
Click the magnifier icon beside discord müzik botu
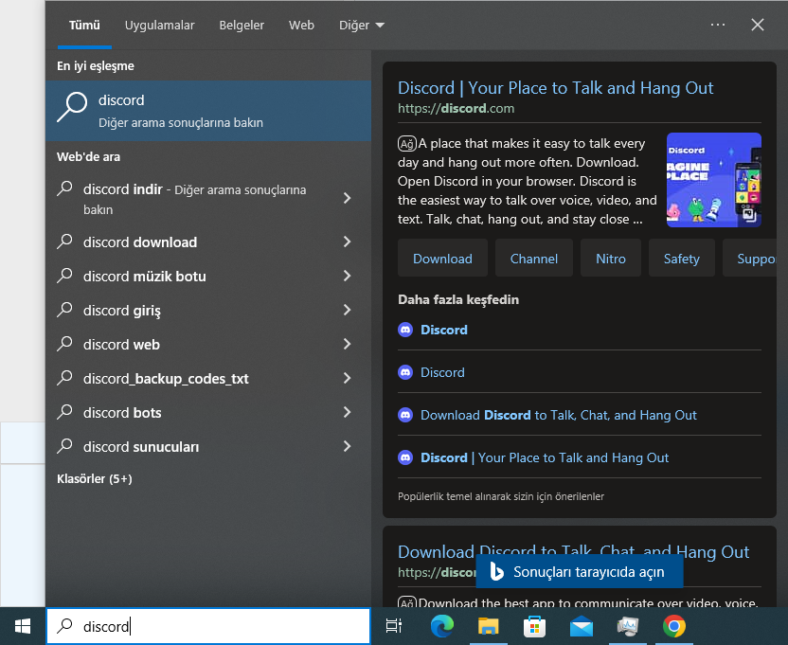[x=64, y=276]
